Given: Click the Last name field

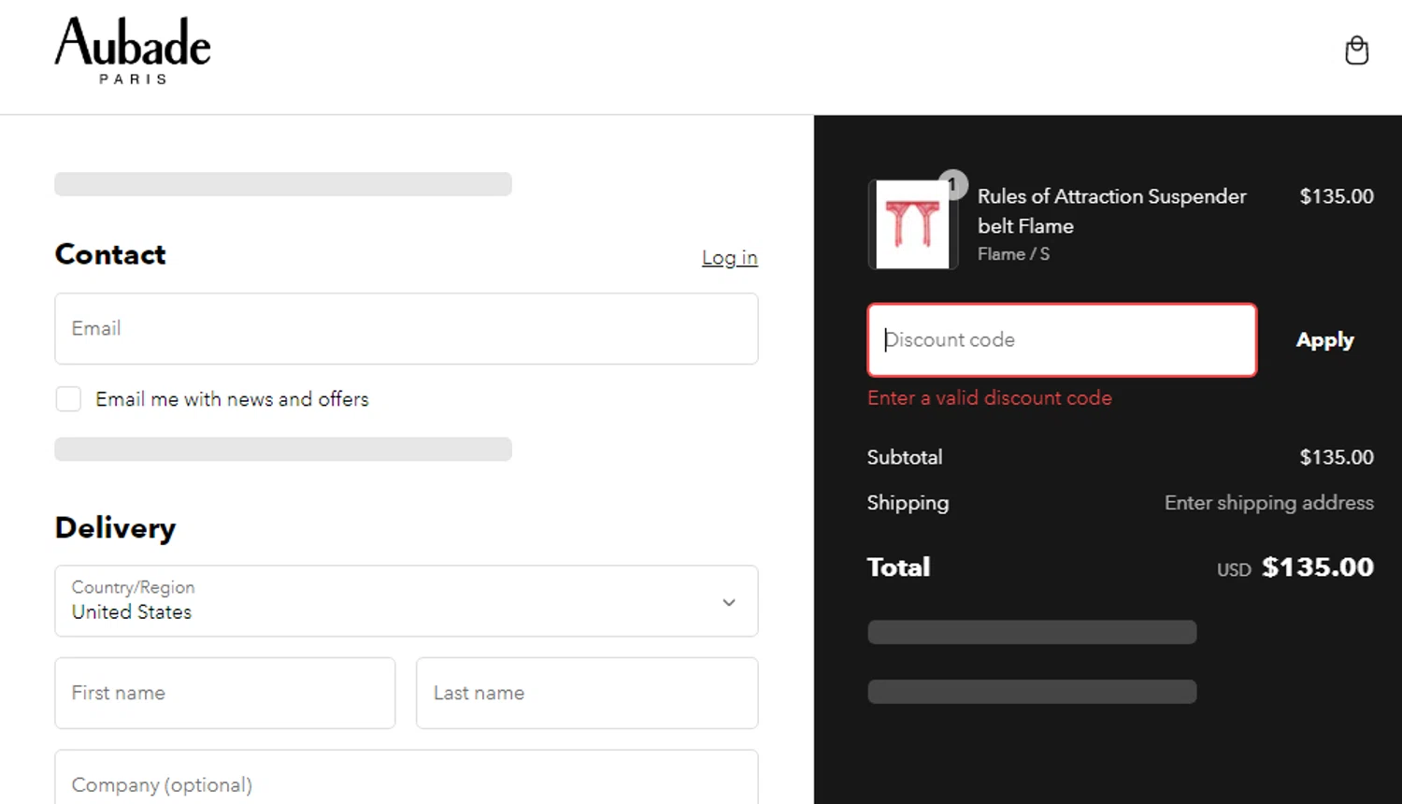Looking at the screenshot, I should click(587, 693).
